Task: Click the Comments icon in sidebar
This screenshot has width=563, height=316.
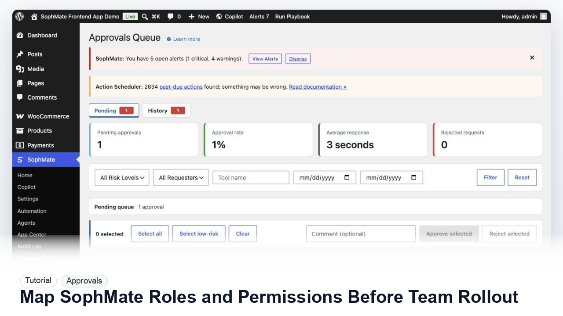Action: (x=20, y=97)
